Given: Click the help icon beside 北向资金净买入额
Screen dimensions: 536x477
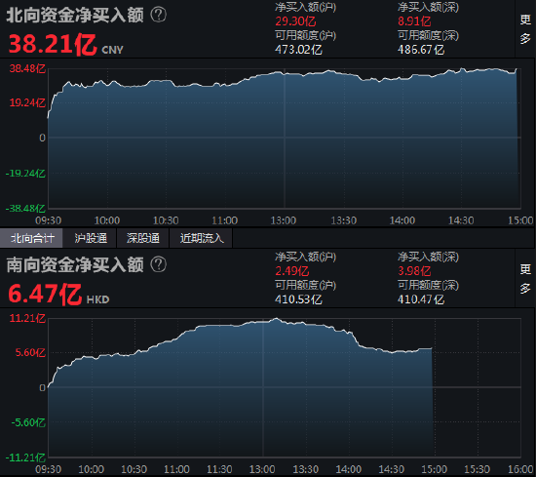Looking at the screenshot, I should click(158, 15).
